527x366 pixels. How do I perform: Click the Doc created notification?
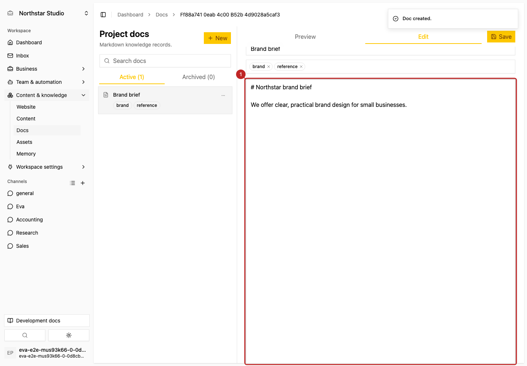453,19
